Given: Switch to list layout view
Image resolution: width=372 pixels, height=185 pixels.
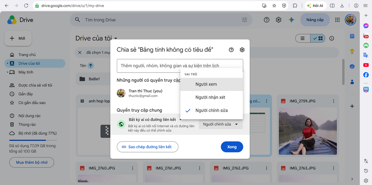Looking at the screenshot, I should click(302, 38).
